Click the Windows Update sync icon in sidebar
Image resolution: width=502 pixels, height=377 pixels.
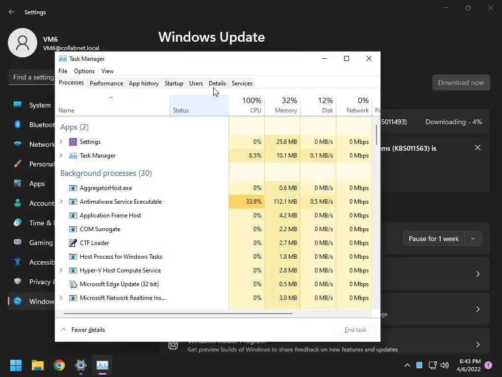(x=18, y=301)
